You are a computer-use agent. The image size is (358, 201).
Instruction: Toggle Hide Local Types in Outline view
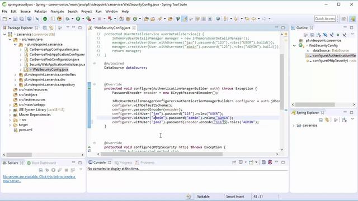[345, 35]
